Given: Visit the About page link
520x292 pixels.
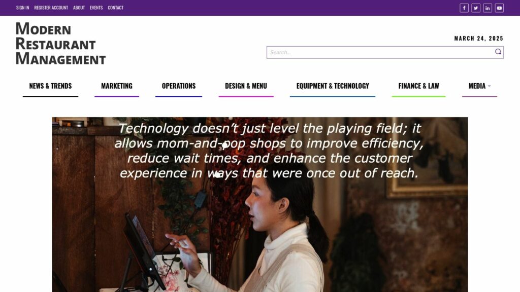Looking at the screenshot, I should (79, 8).
